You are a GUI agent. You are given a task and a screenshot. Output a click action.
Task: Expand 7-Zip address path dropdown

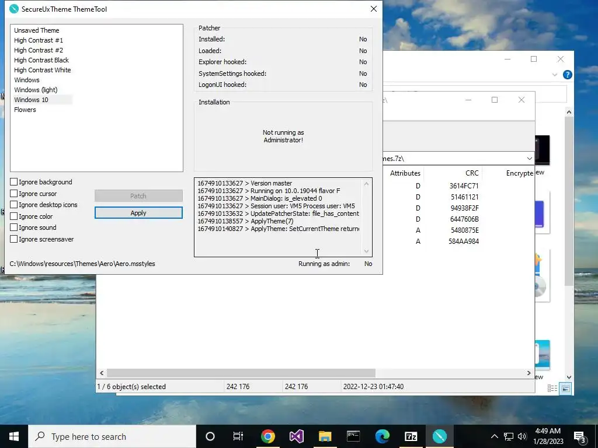[529, 159]
